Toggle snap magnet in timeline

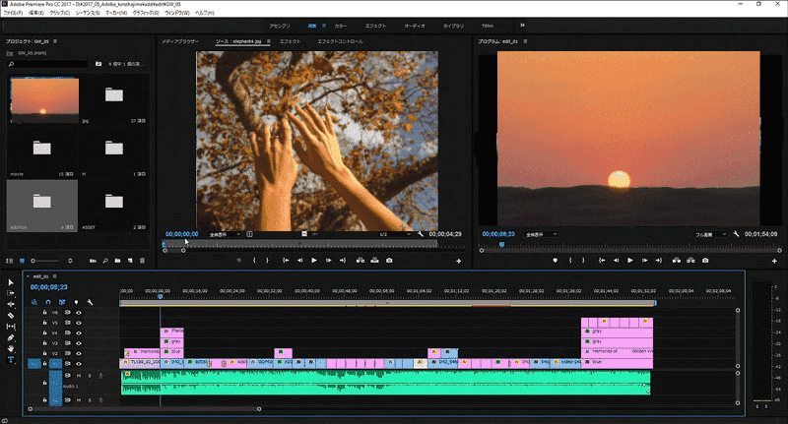point(46,300)
